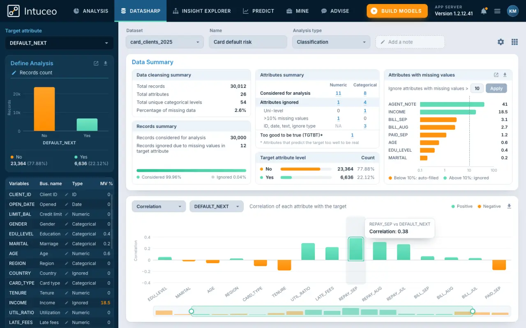Screen dimensions: 526x328
Task: Open the 11 numeric attributes considered link
Action: coord(338,93)
